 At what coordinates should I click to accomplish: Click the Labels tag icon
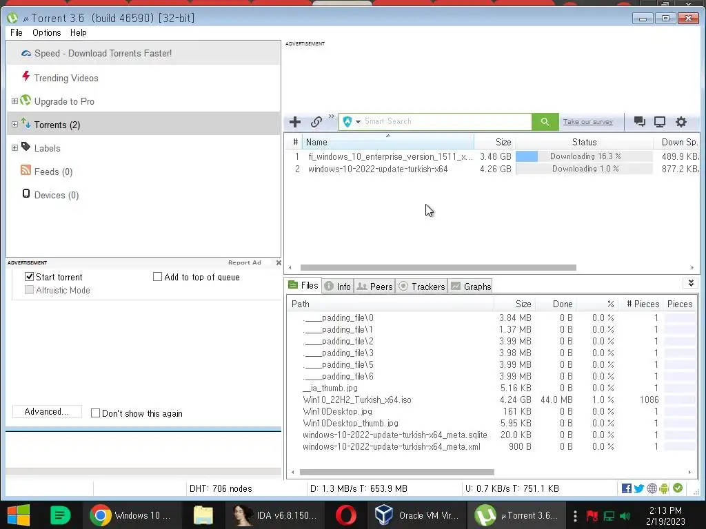[26, 147]
